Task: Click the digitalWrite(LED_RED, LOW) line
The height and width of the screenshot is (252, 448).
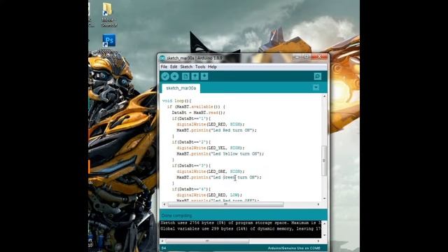Action: (x=209, y=195)
